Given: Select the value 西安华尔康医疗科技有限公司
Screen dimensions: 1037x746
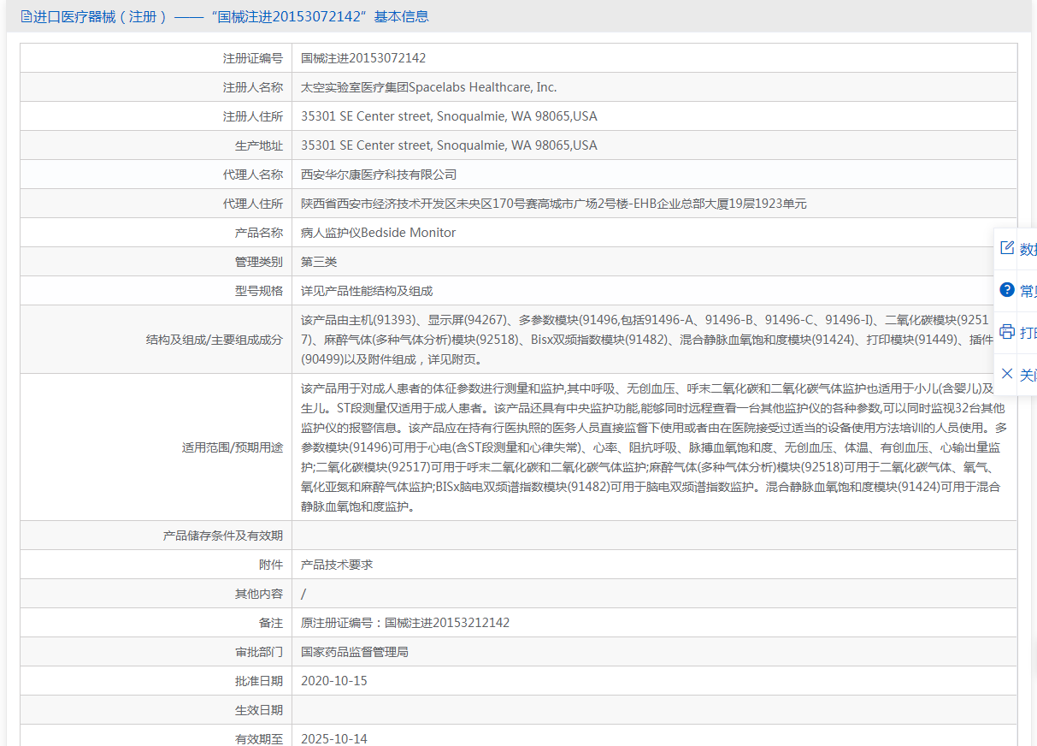Looking at the screenshot, I should (379, 175).
